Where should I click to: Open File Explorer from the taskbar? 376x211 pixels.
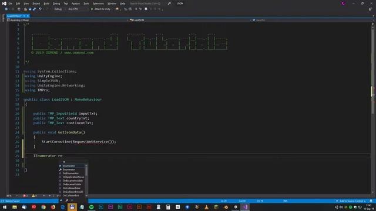click(x=15, y=207)
